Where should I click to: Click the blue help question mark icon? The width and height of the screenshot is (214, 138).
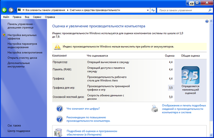tap(207, 21)
